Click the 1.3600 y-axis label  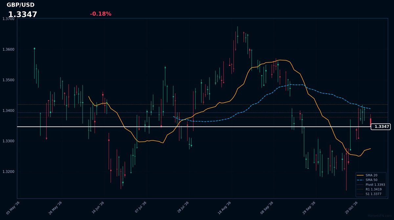8,49
